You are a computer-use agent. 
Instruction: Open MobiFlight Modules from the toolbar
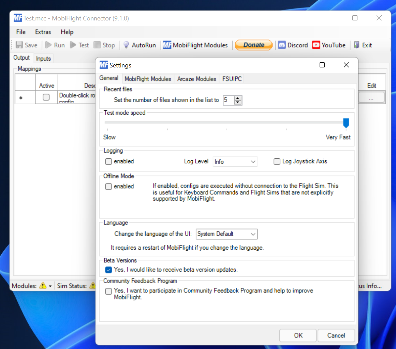(195, 45)
